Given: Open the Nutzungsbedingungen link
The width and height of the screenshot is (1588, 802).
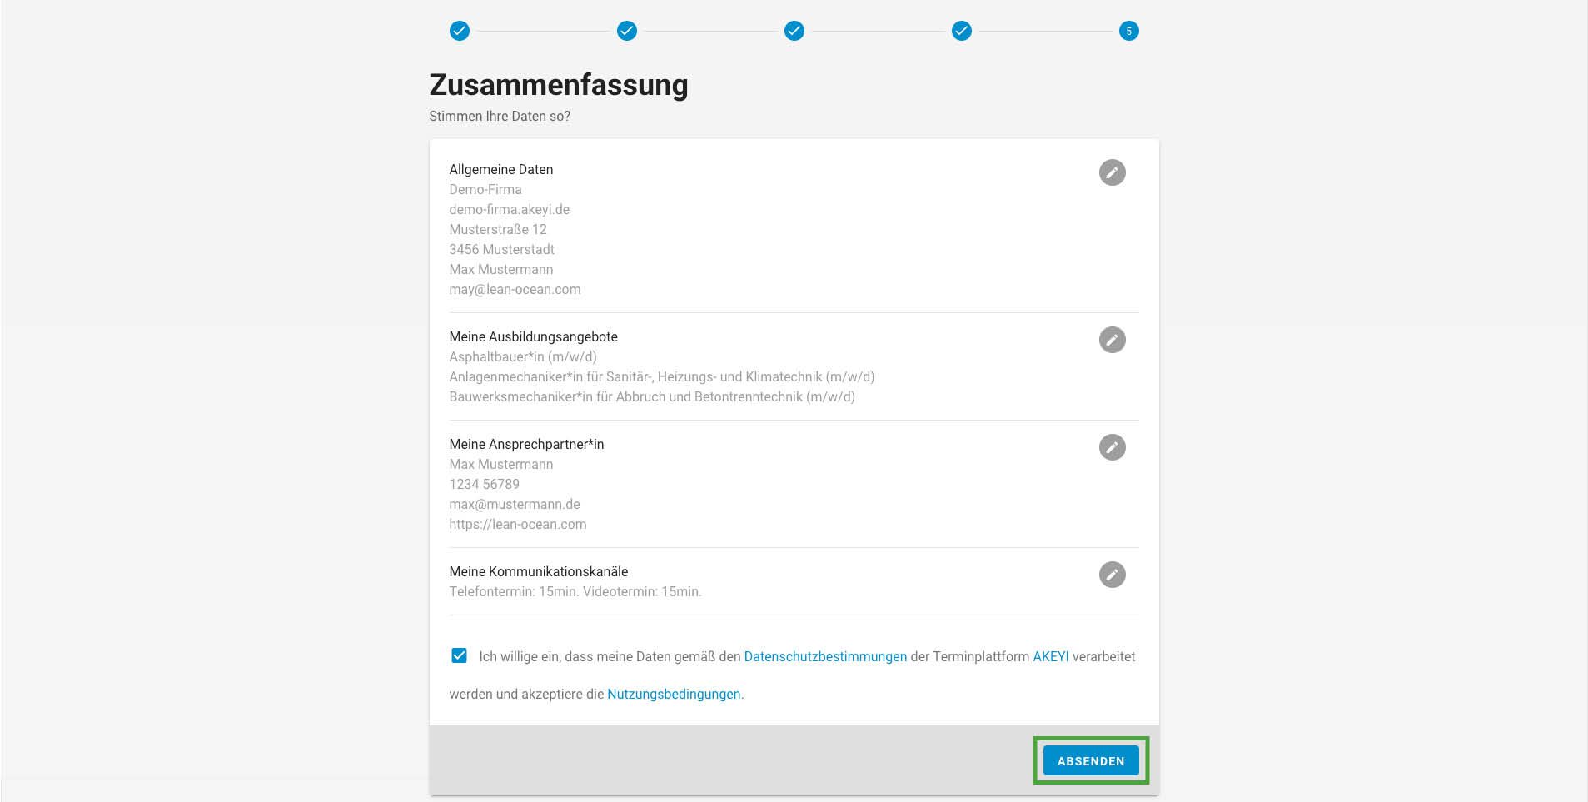Looking at the screenshot, I should coord(674,694).
